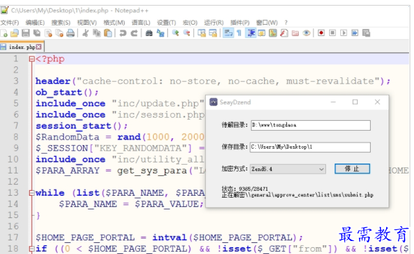Screen dimensions: 414x254
Task: Click the Open file toolbar icon
Action: coord(15,33)
